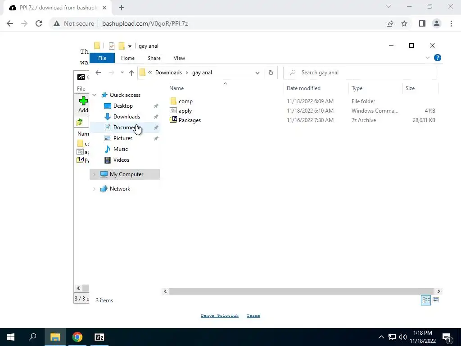461x346 pixels.
Task: Click the Add button in 7-Zip window
Action: [83, 105]
